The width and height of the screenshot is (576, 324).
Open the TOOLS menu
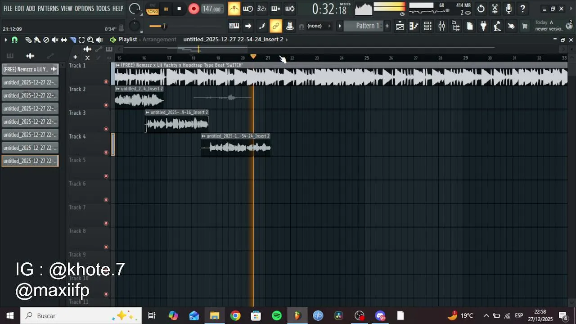(103, 9)
